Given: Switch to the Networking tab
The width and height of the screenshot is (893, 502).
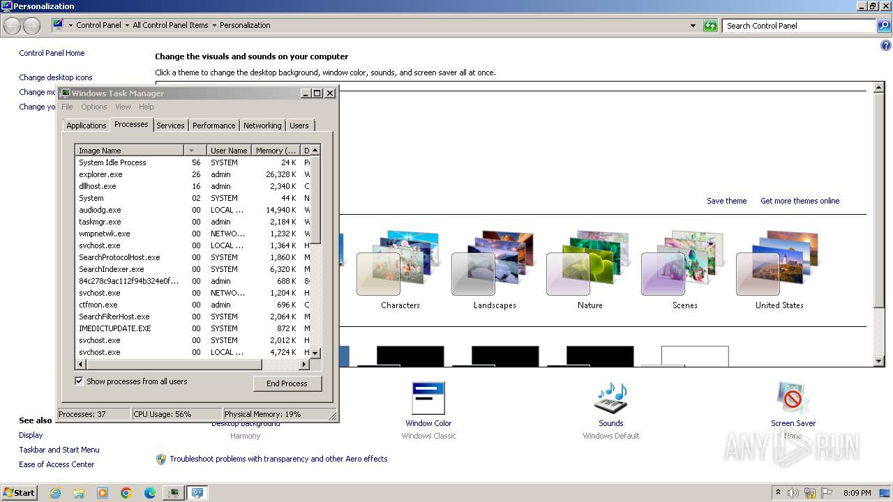Looking at the screenshot, I should (262, 125).
